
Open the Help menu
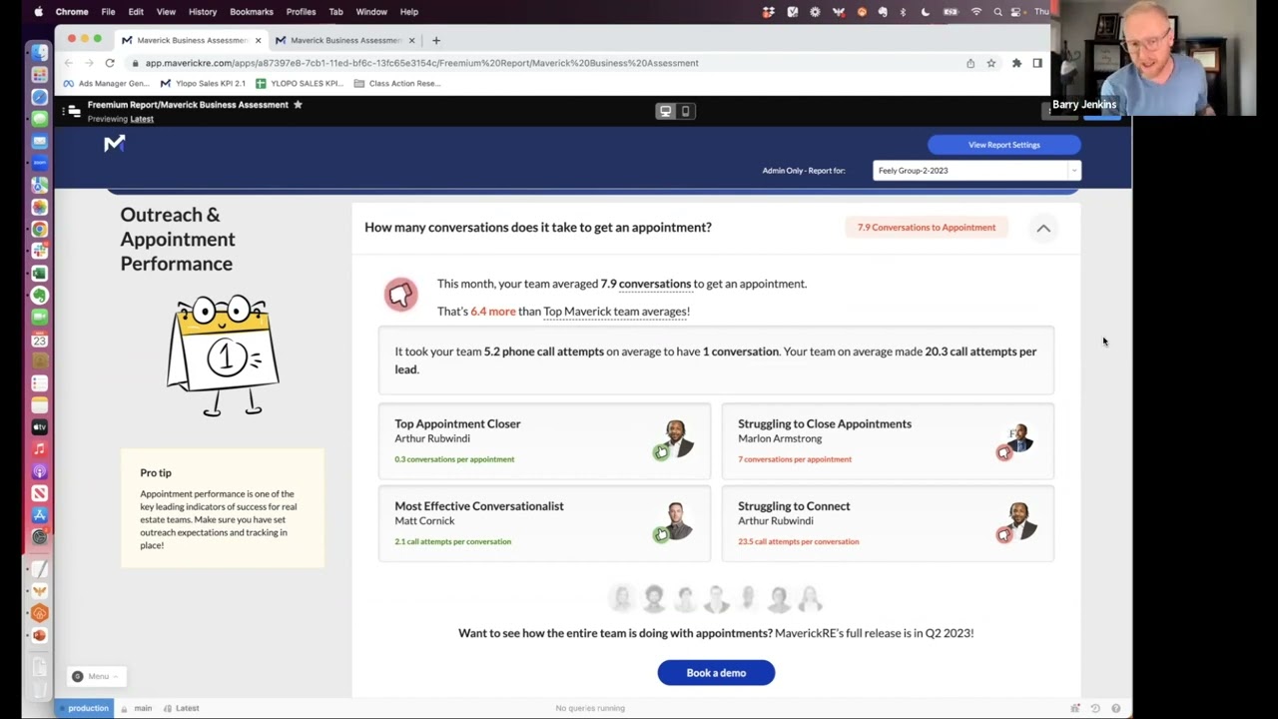point(409,11)
